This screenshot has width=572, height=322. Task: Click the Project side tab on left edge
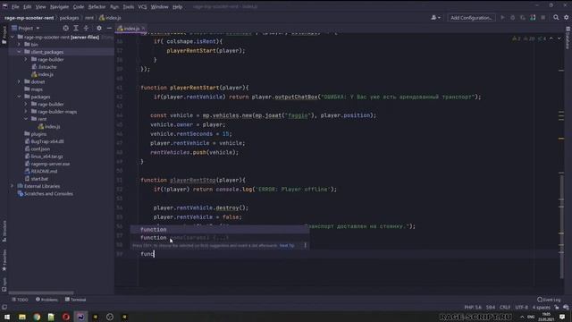[4, 35]
